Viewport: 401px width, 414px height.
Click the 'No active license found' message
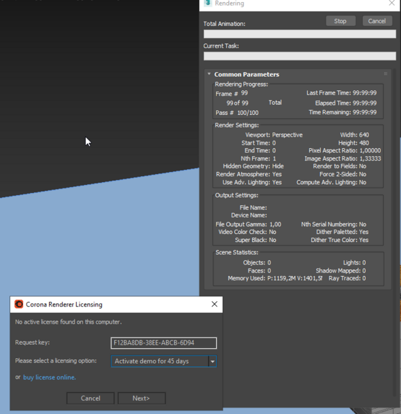coord(69,322)
